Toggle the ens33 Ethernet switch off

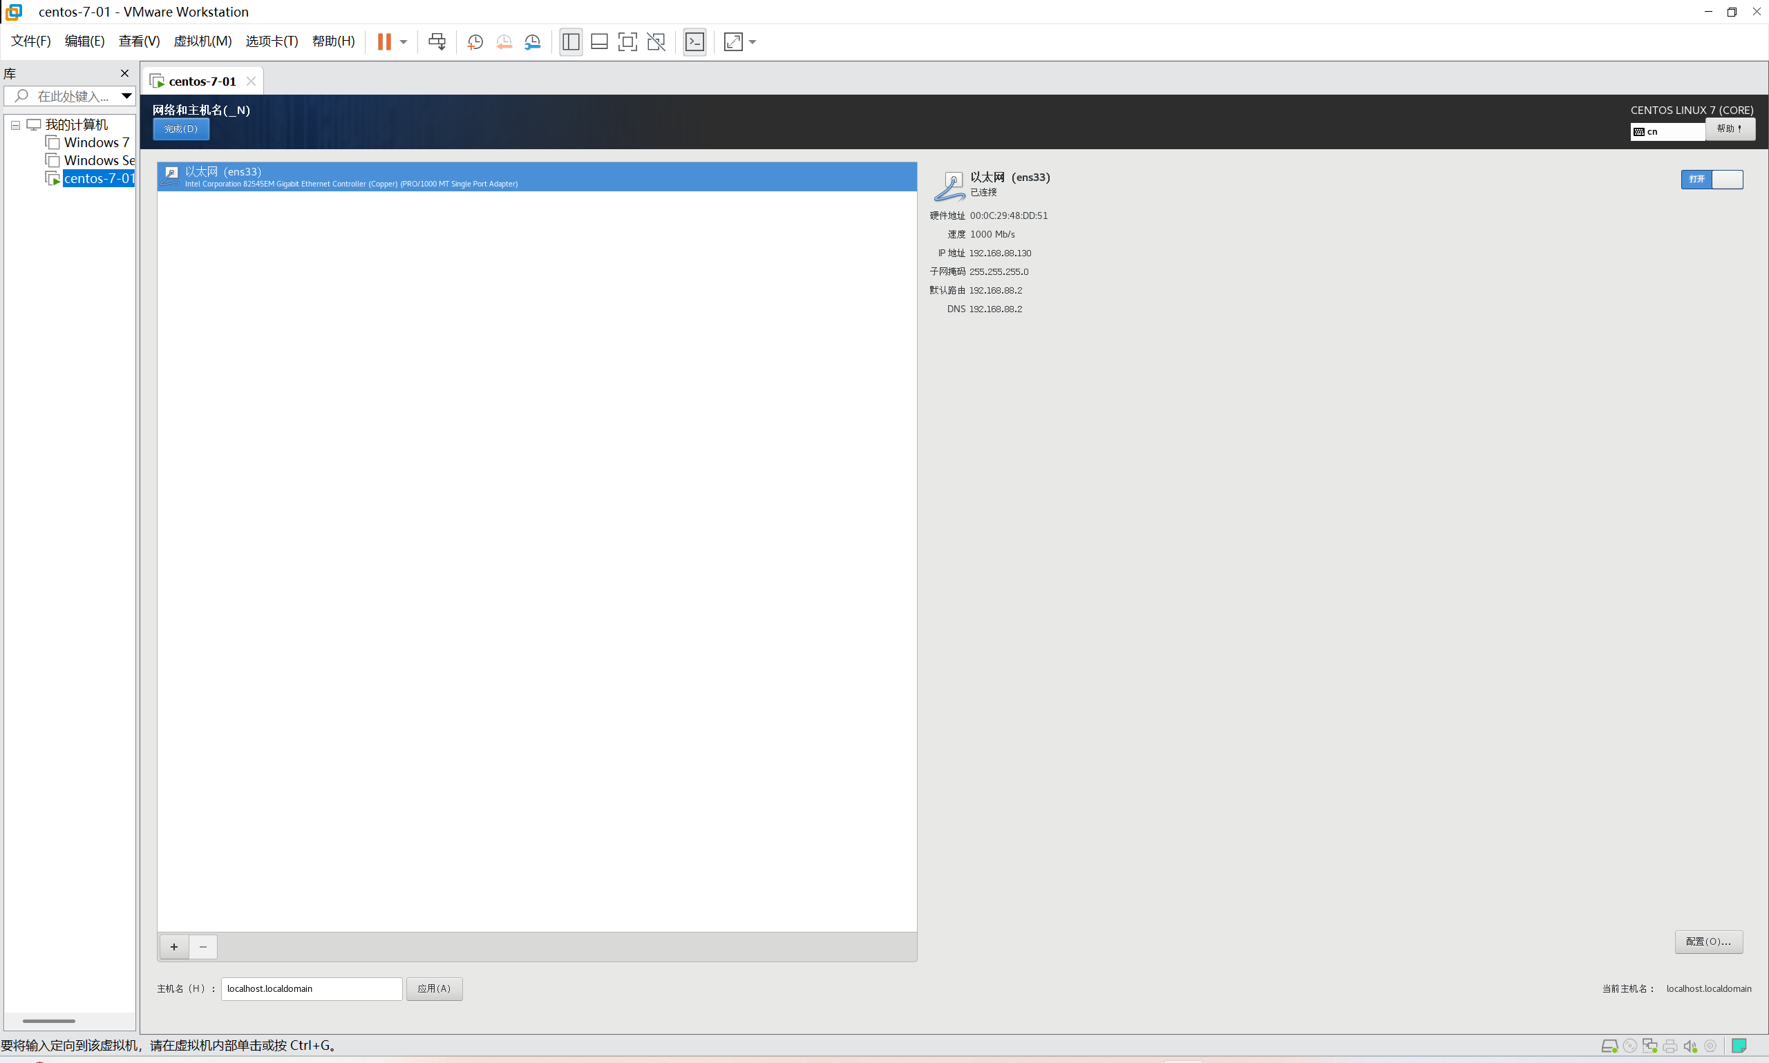1711,179
